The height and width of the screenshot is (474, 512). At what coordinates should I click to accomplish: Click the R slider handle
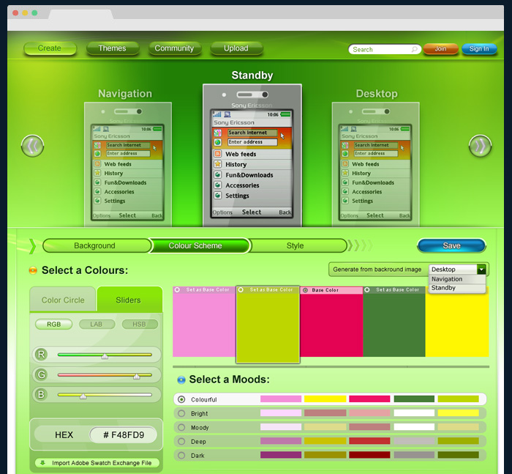105,356
